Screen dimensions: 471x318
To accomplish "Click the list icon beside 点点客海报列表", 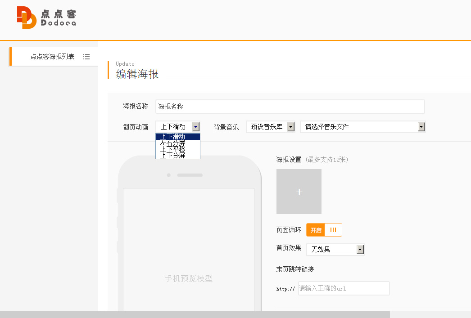I will (x=86, y=57).
